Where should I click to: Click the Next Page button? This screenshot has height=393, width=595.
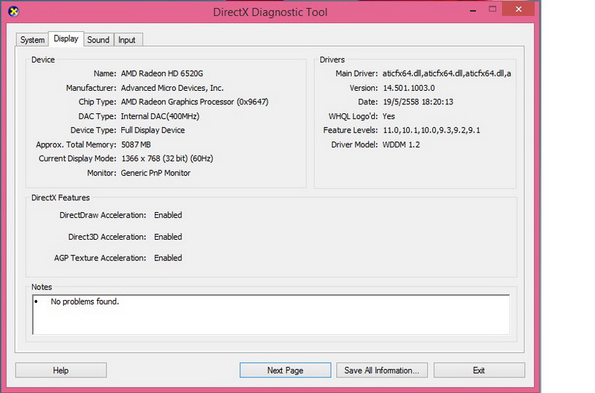point(285,370)
